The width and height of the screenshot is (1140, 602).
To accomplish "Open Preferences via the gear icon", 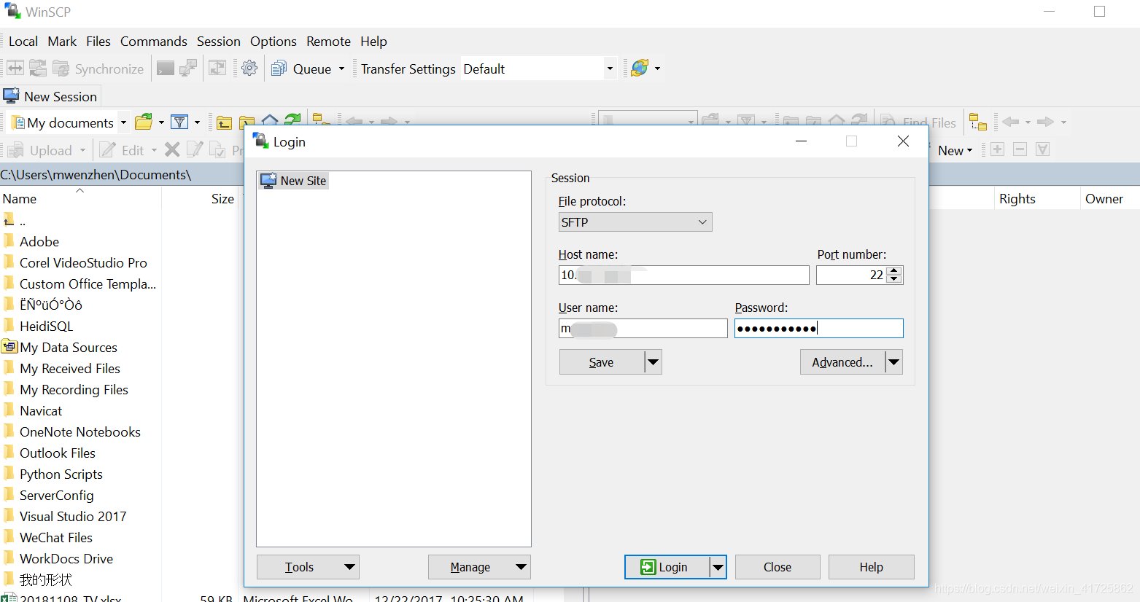I will click(249, 69).
